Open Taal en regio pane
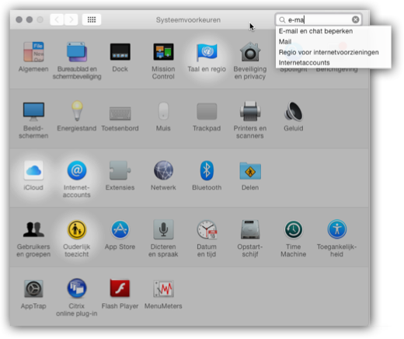The image size is (404, 339). click(x=207, y=52)
